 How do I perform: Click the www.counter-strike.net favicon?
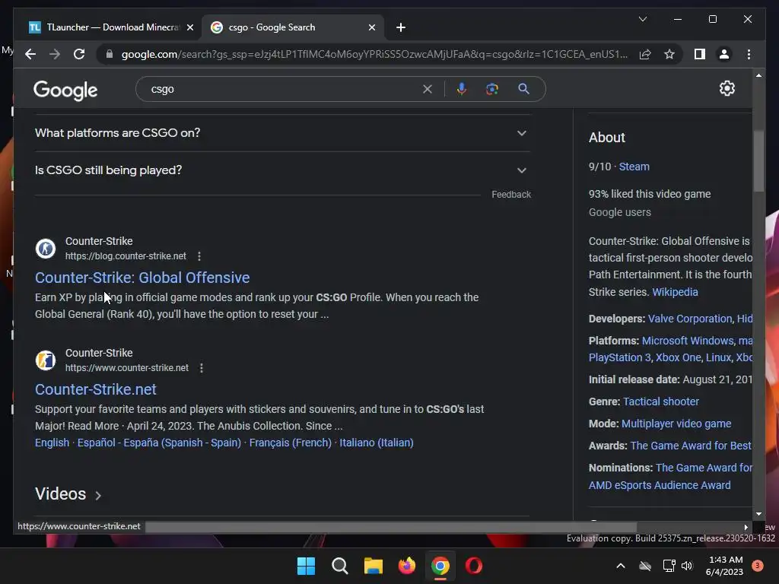tap(45, 360)
